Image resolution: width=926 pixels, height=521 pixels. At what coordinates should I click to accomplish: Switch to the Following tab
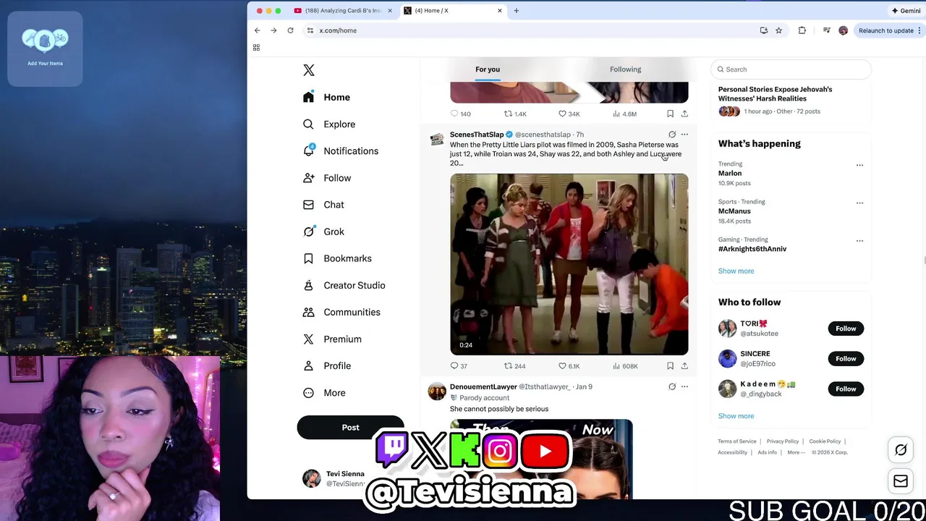click(625, 69)
